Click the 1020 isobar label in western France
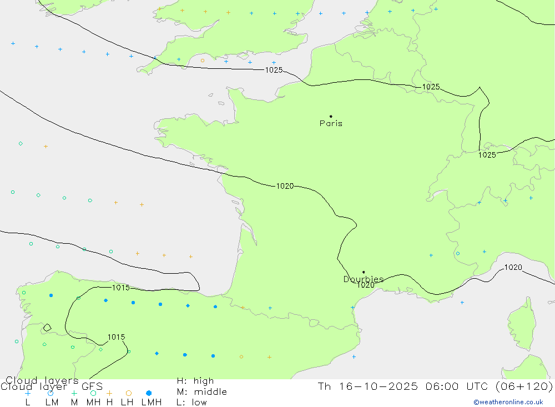This screenshot has width=555, height=407. (x=285, y=186)
